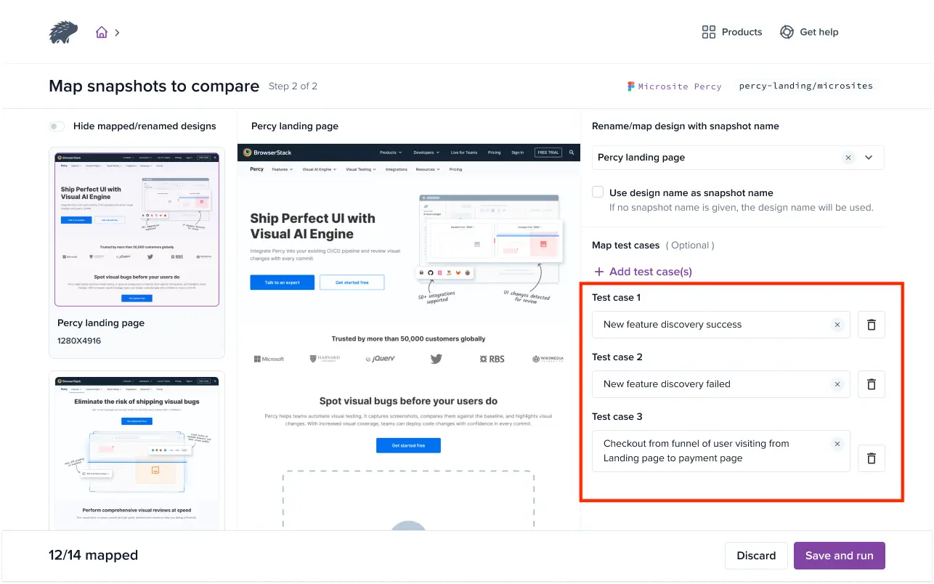934x584 pixels.
Task: Click the Add test case(s) link
Action: [642, 272]
